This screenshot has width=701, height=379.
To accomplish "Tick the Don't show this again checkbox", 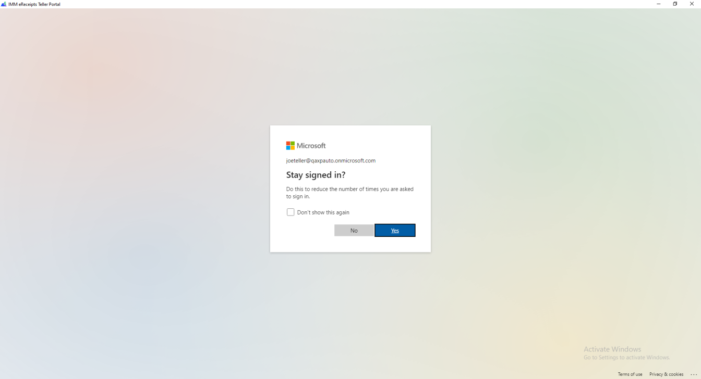I will (291, 212).
